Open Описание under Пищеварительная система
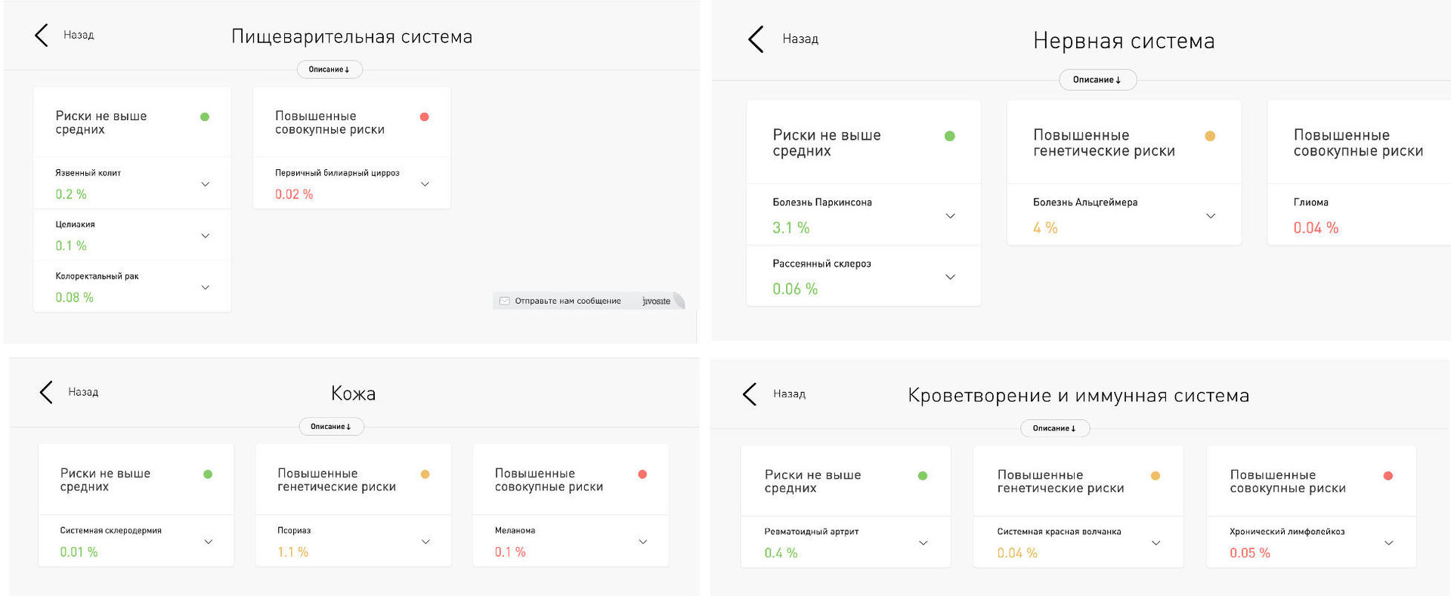 329,69
